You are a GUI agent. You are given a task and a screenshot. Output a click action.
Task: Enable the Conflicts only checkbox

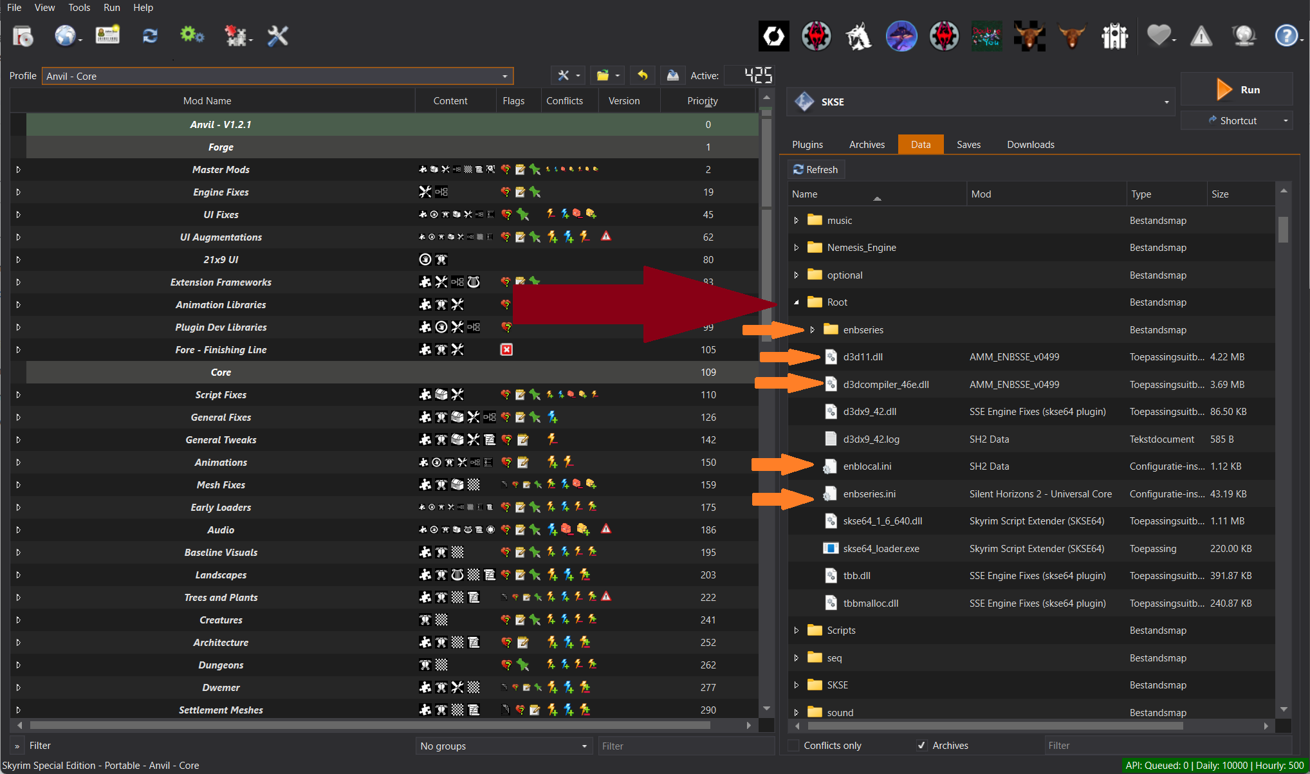click(x=794, y=745)
